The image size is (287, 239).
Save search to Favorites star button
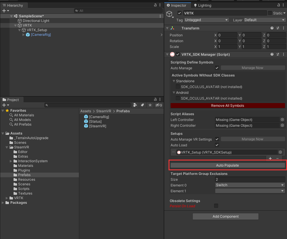150,105
